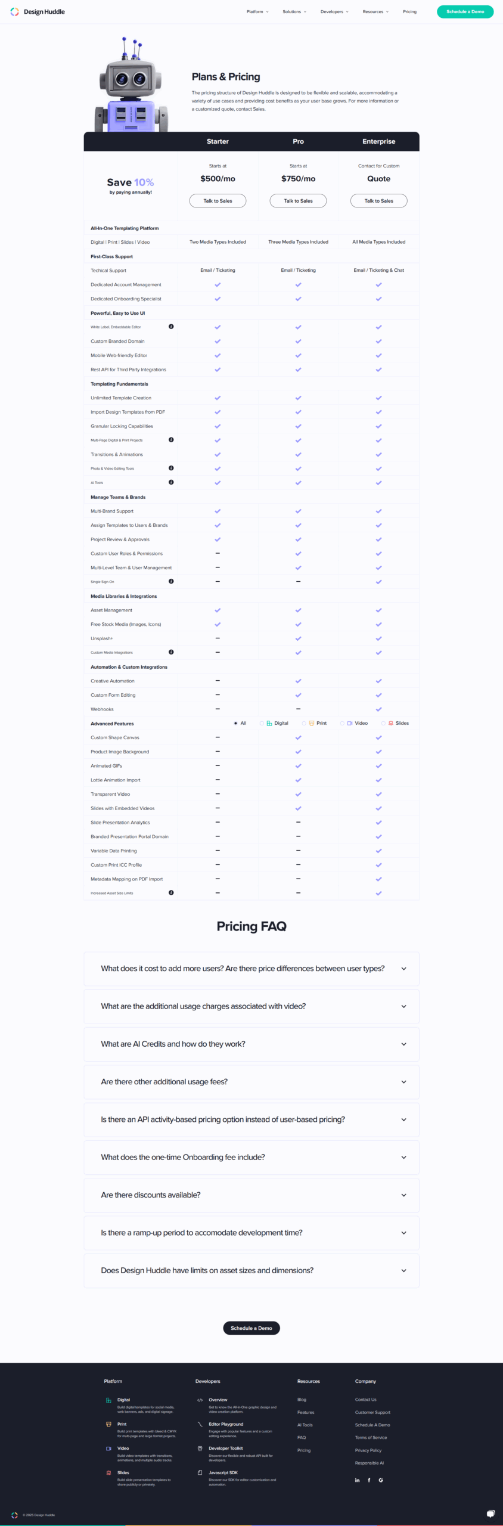This screenshot has height=1526, width=503.
Task: Open Editor Playground footer link
Action: 226,1424
